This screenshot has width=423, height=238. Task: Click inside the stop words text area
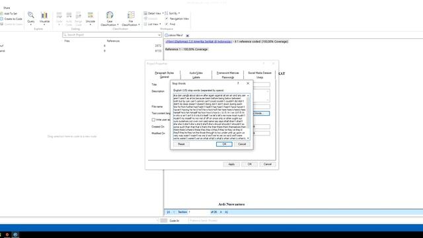(210, 116)
